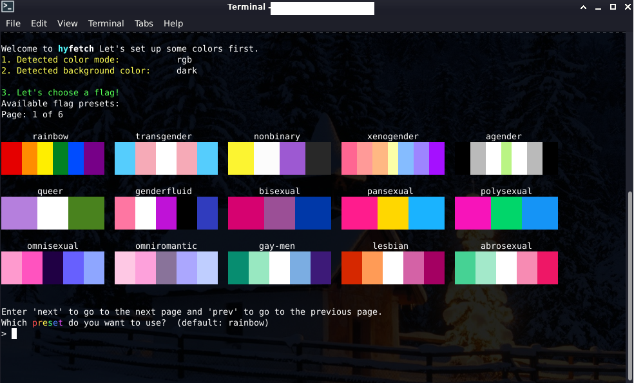Open the File menu
Image resolution: width=634 pixels, height=383 pixels.
tap(13, 23)
